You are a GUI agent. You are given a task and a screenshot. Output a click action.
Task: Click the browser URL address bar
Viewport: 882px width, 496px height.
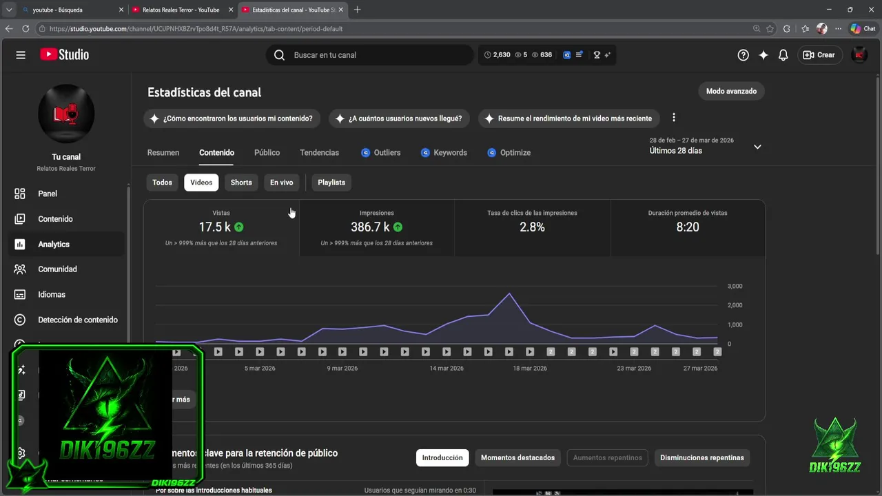(x=393, y=29)
